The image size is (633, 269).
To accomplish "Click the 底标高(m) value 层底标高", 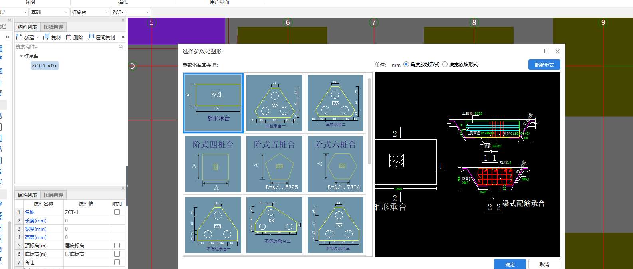I will (x=86, y=254).
